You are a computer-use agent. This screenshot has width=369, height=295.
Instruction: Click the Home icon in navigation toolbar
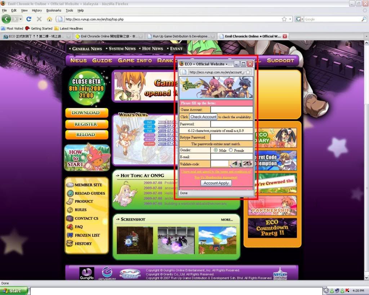[x=49, y=19]
